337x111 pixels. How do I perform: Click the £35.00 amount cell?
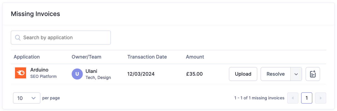[x=194, y=74]
